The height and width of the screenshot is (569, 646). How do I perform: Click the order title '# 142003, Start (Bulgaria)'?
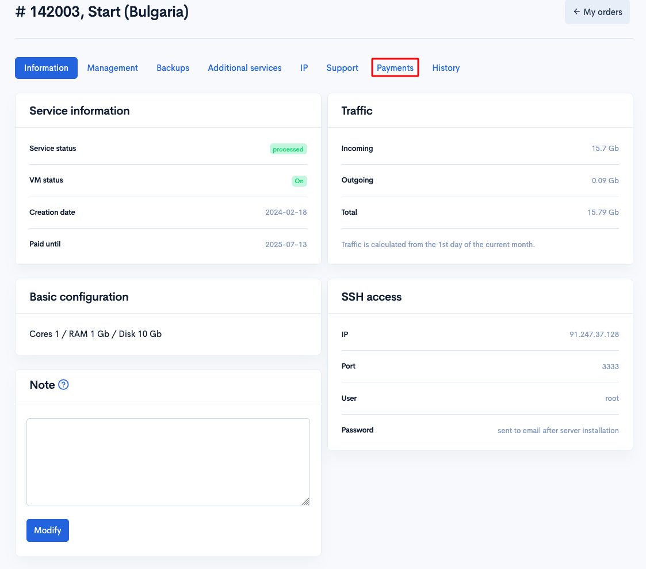tap(102, 12)
